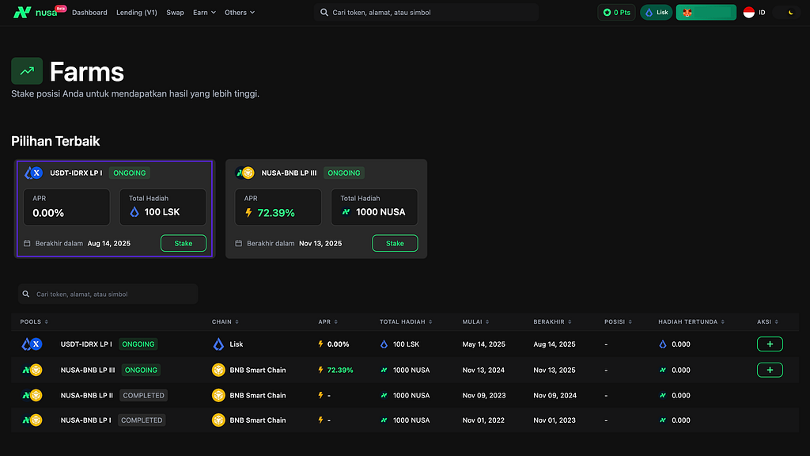Click the magnifier icon in the top search bar

(324, 13)
